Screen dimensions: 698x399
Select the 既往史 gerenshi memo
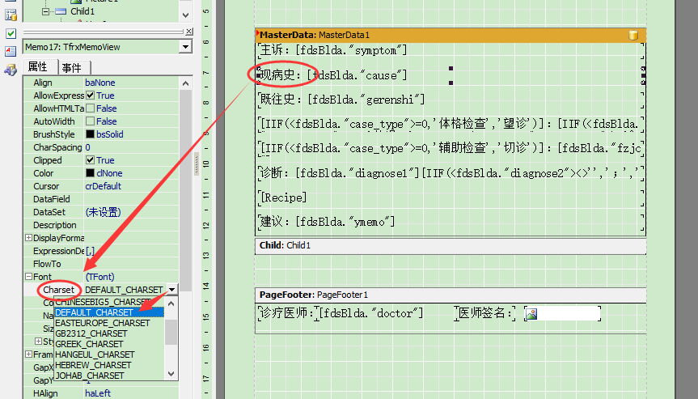[x=451, y=100]
